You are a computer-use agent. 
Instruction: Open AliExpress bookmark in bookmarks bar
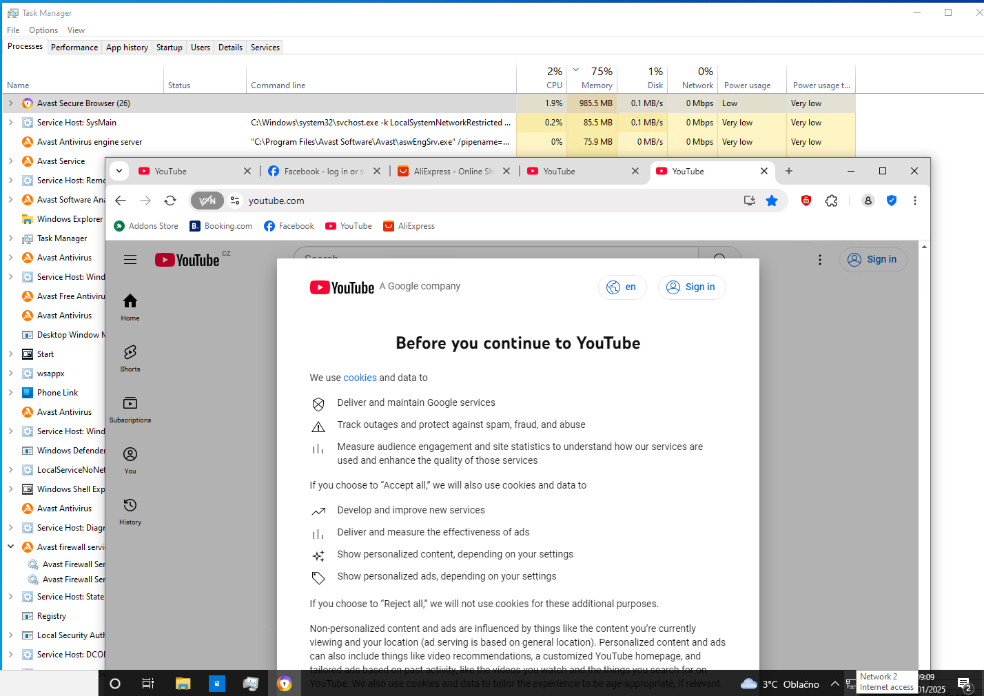click(409, 226)
